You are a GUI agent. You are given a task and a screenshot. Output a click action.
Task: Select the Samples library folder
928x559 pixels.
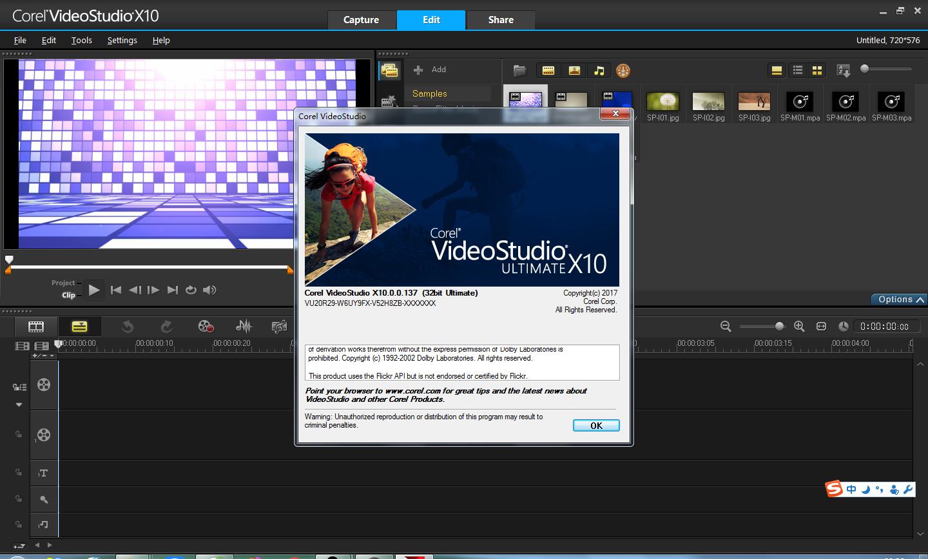449,93
